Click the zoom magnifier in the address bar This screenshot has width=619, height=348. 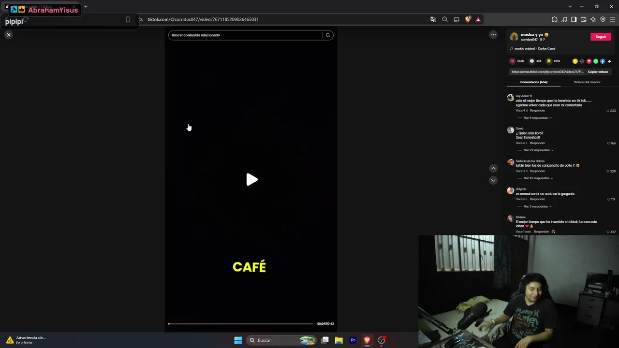(x=445, y=19)
